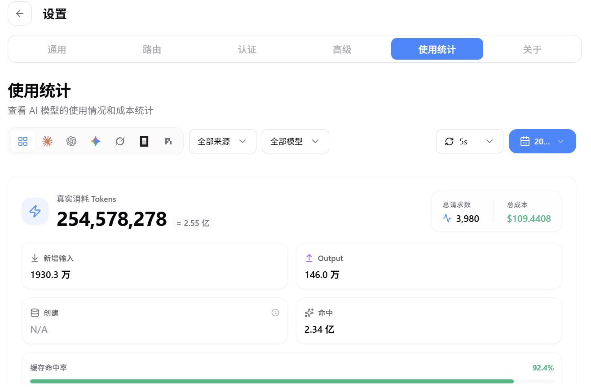This screenshot has height=387, width=591.
Task: Filter stats by OpenAI logo icon
Action: 71,141
